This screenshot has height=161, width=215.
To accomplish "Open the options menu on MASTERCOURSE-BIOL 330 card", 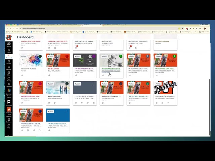I will point(121,56).
